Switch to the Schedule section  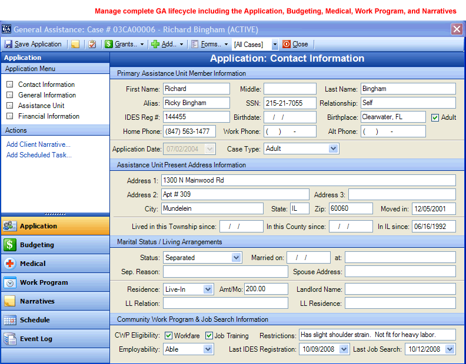55,320
